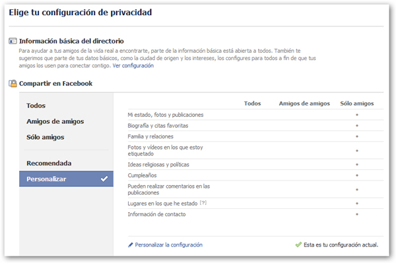Image resolution: width=396 pixels, height=263 pixels.
Task: Click the Sólo amigos dot for Biografía row
Action: click(x=357, y=126)
